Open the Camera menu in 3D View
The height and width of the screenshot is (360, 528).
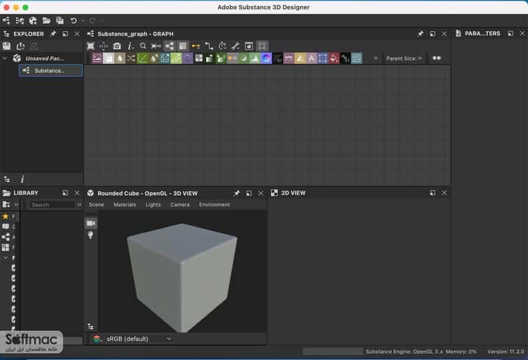tap(180, 205)
